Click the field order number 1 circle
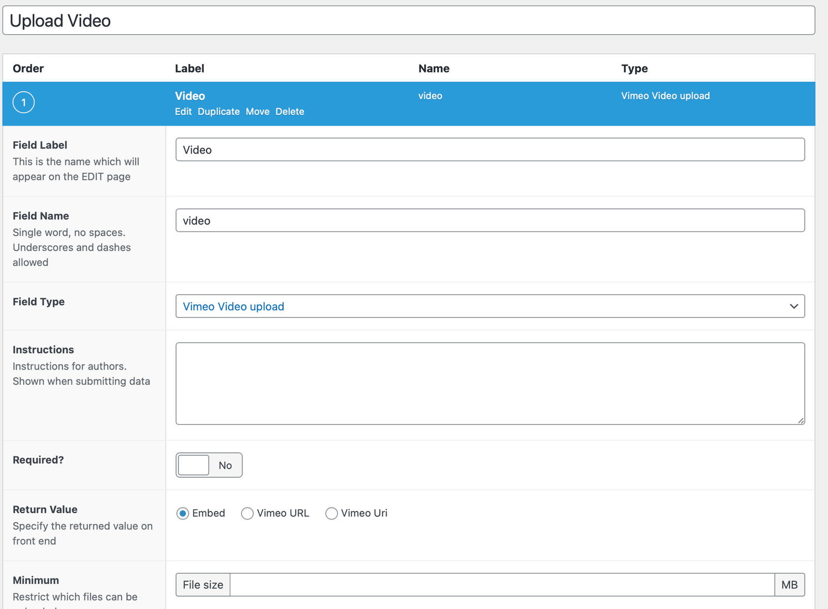The width and height of the screenshot is (828, 609). tap(23, 102)
